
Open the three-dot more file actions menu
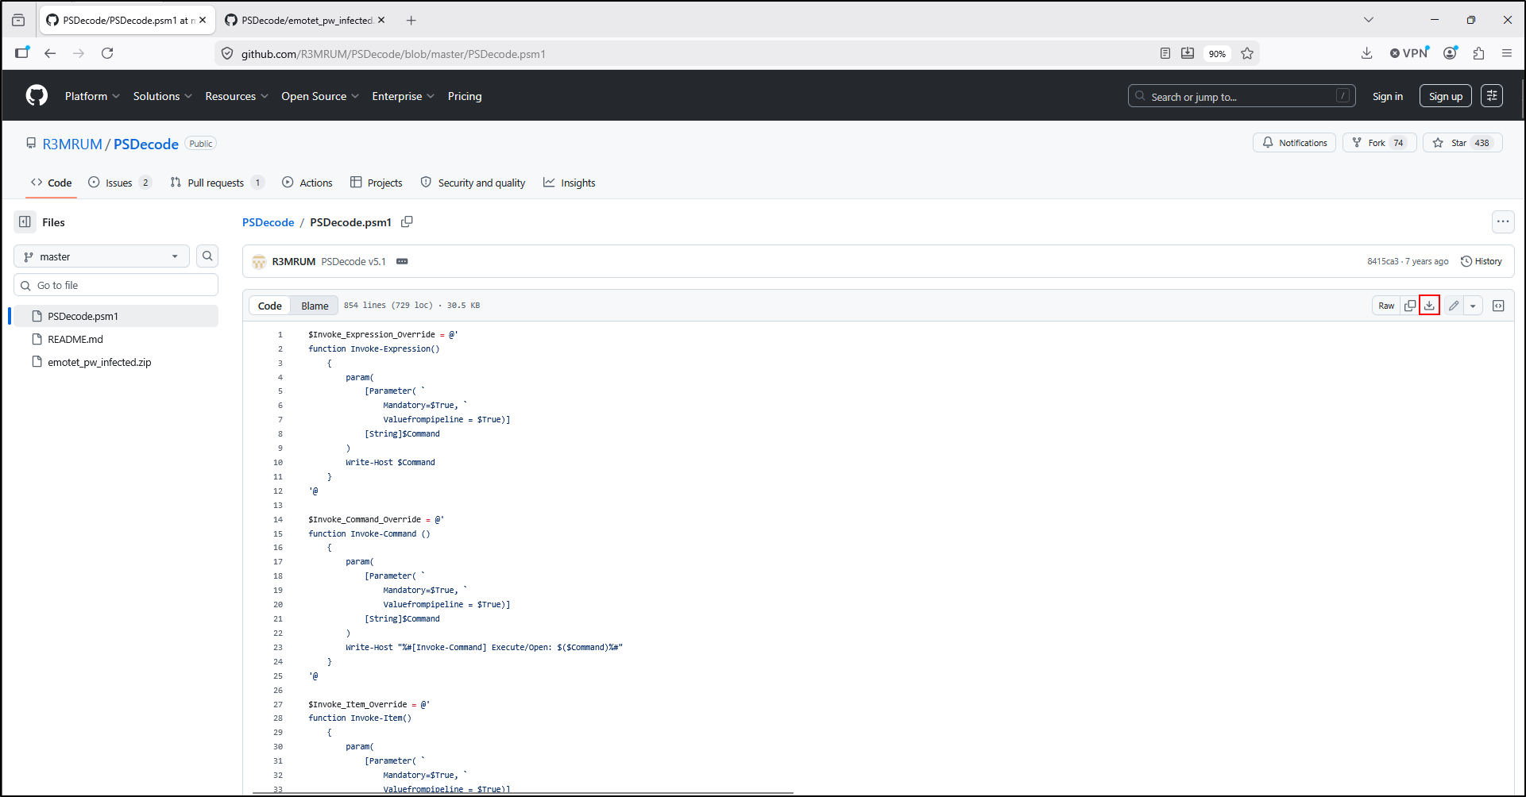click(1503, 222)
